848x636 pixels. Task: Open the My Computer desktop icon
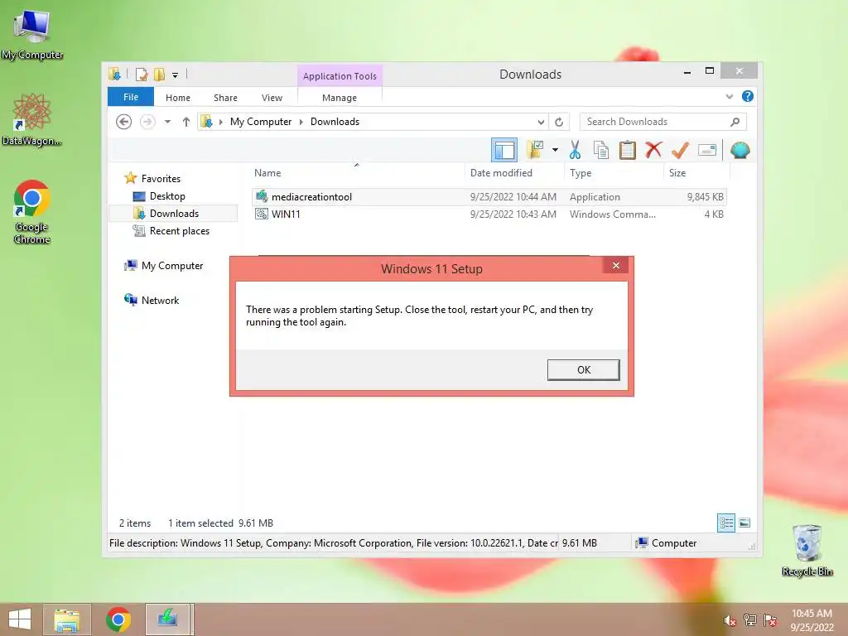[x=32, y=34]
